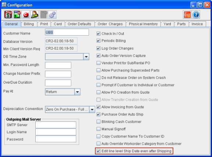This screenshot has height=157, width=212.
Task: Open the gears settings toolbar icon
Action: click(52, 15)
